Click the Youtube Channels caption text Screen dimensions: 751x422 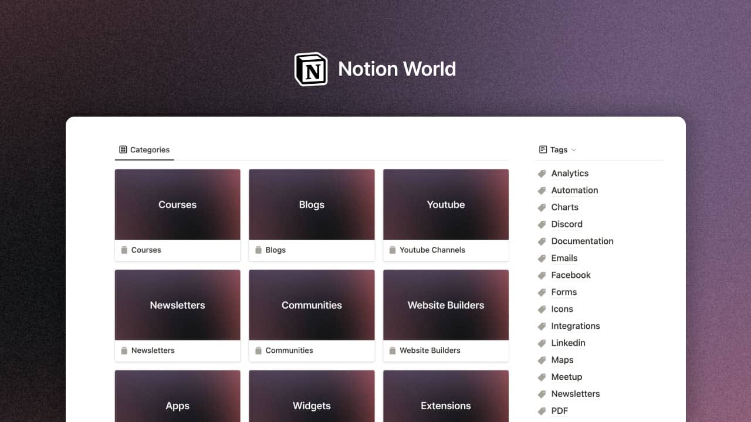pos(432,250)
